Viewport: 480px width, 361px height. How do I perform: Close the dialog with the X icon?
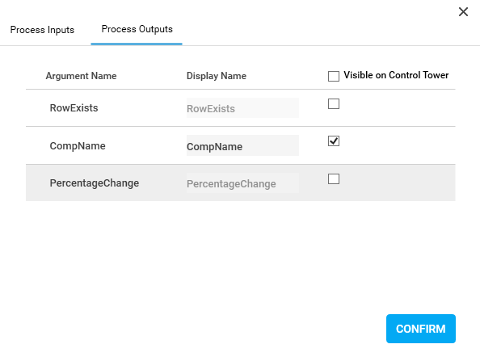click(463, 12)
